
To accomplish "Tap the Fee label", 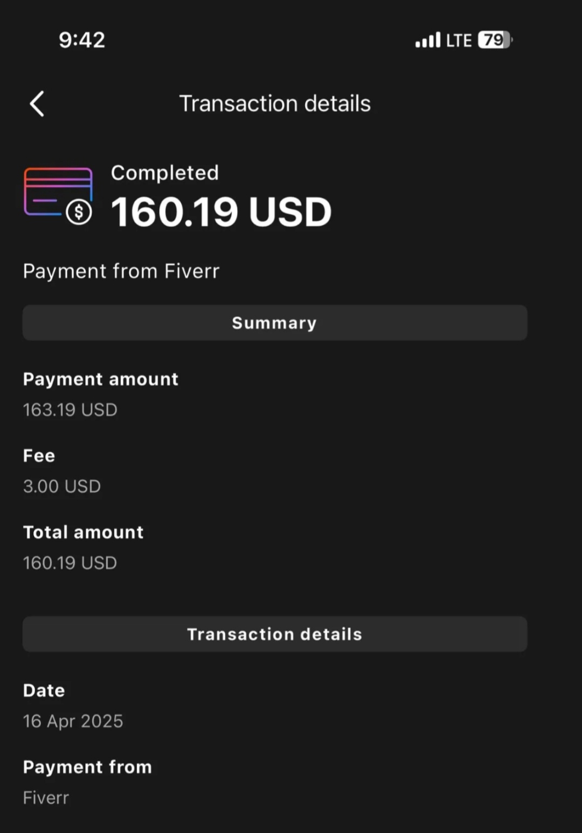I will (x=39, y=456).
